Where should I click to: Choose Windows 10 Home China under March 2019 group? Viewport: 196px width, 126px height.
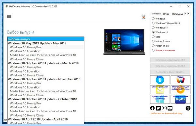point(46,75)
